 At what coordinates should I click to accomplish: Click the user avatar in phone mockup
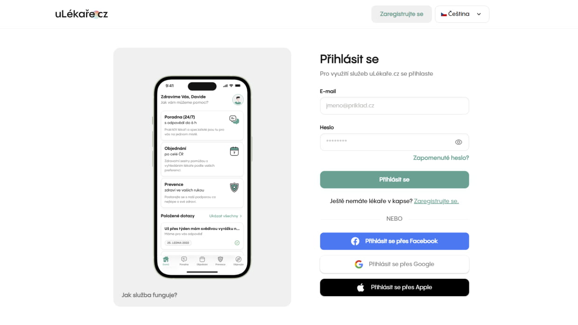[x=238, y=99]
